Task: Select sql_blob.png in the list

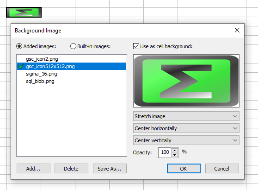Action: [x=72, y=81]
